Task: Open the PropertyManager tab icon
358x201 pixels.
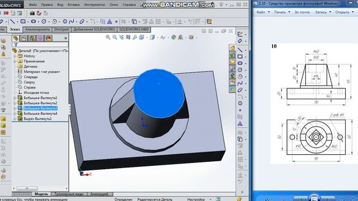Action: [23, 39]
